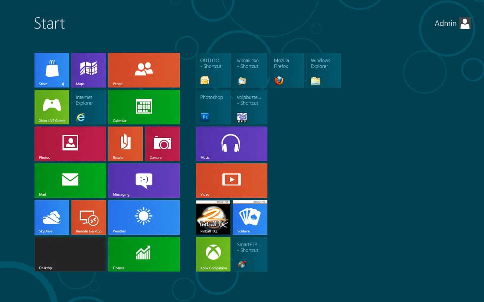The height and width of the screenshot is (302, 484).
Task: Open the Mail tile
Action: coord(70,181)
